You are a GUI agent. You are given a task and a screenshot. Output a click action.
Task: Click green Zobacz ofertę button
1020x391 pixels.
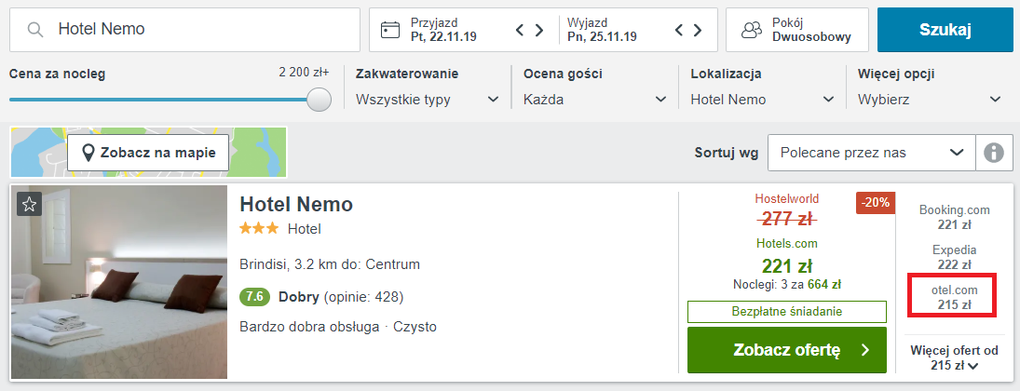(x=787, y=351)
